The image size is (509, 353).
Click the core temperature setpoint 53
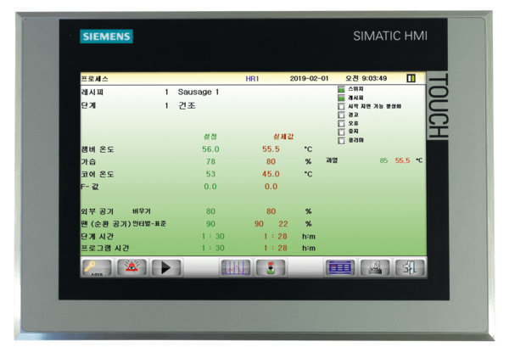(210, 174)
